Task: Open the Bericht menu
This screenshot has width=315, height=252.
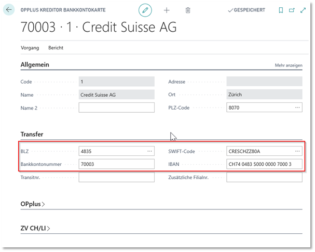Action: click(56, 48)
